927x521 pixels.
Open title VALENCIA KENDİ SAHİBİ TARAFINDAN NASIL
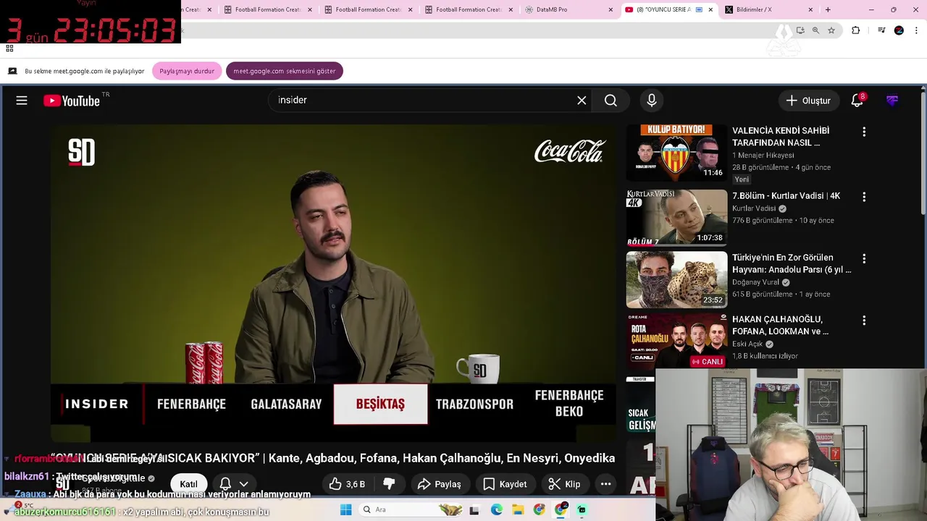click(x=781, y=137)
